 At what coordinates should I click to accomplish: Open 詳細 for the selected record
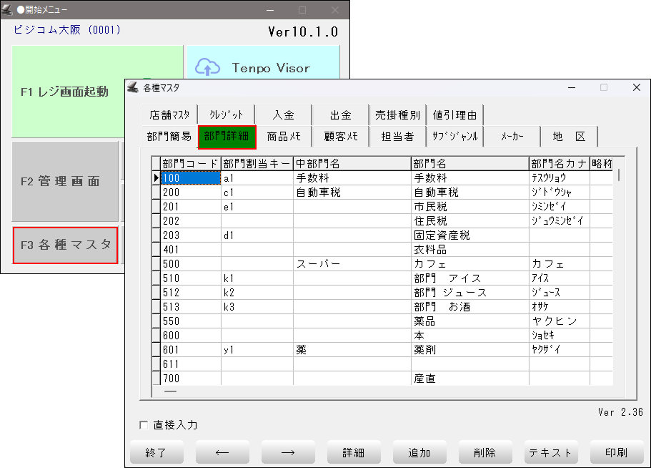click(354, 452)
